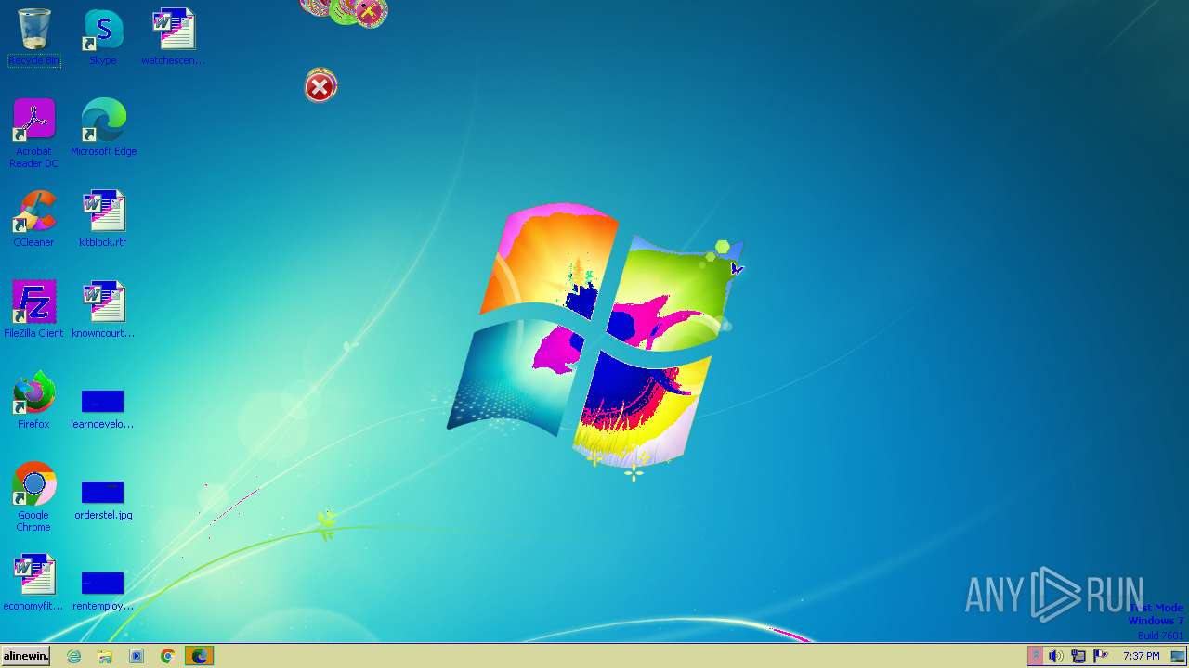This screenshot has width=1189, height=668.
Task: Switch to the active Edge taskbar window
Action: tap(200, 656)
